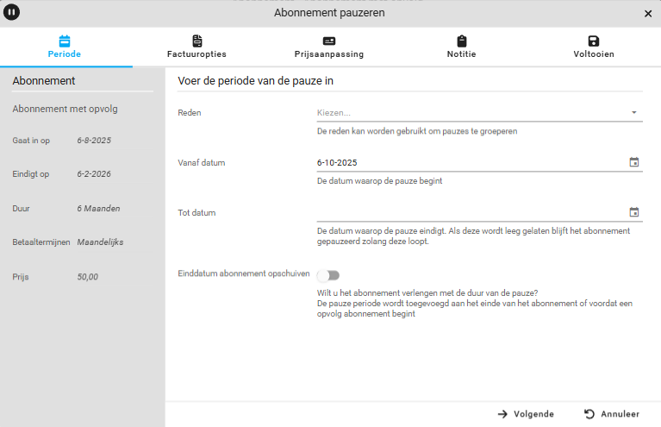Open the calendar picker for Tot datum
661x427 pixels.
633,212
